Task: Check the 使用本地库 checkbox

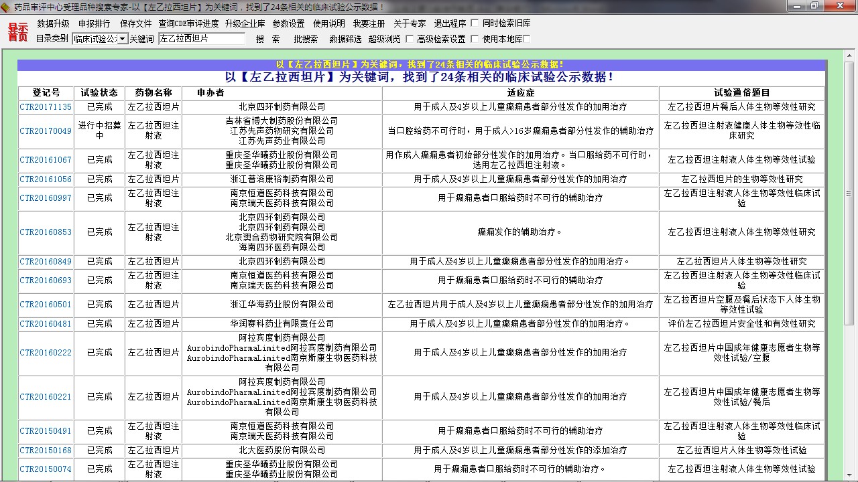Action: click(475, 39)
